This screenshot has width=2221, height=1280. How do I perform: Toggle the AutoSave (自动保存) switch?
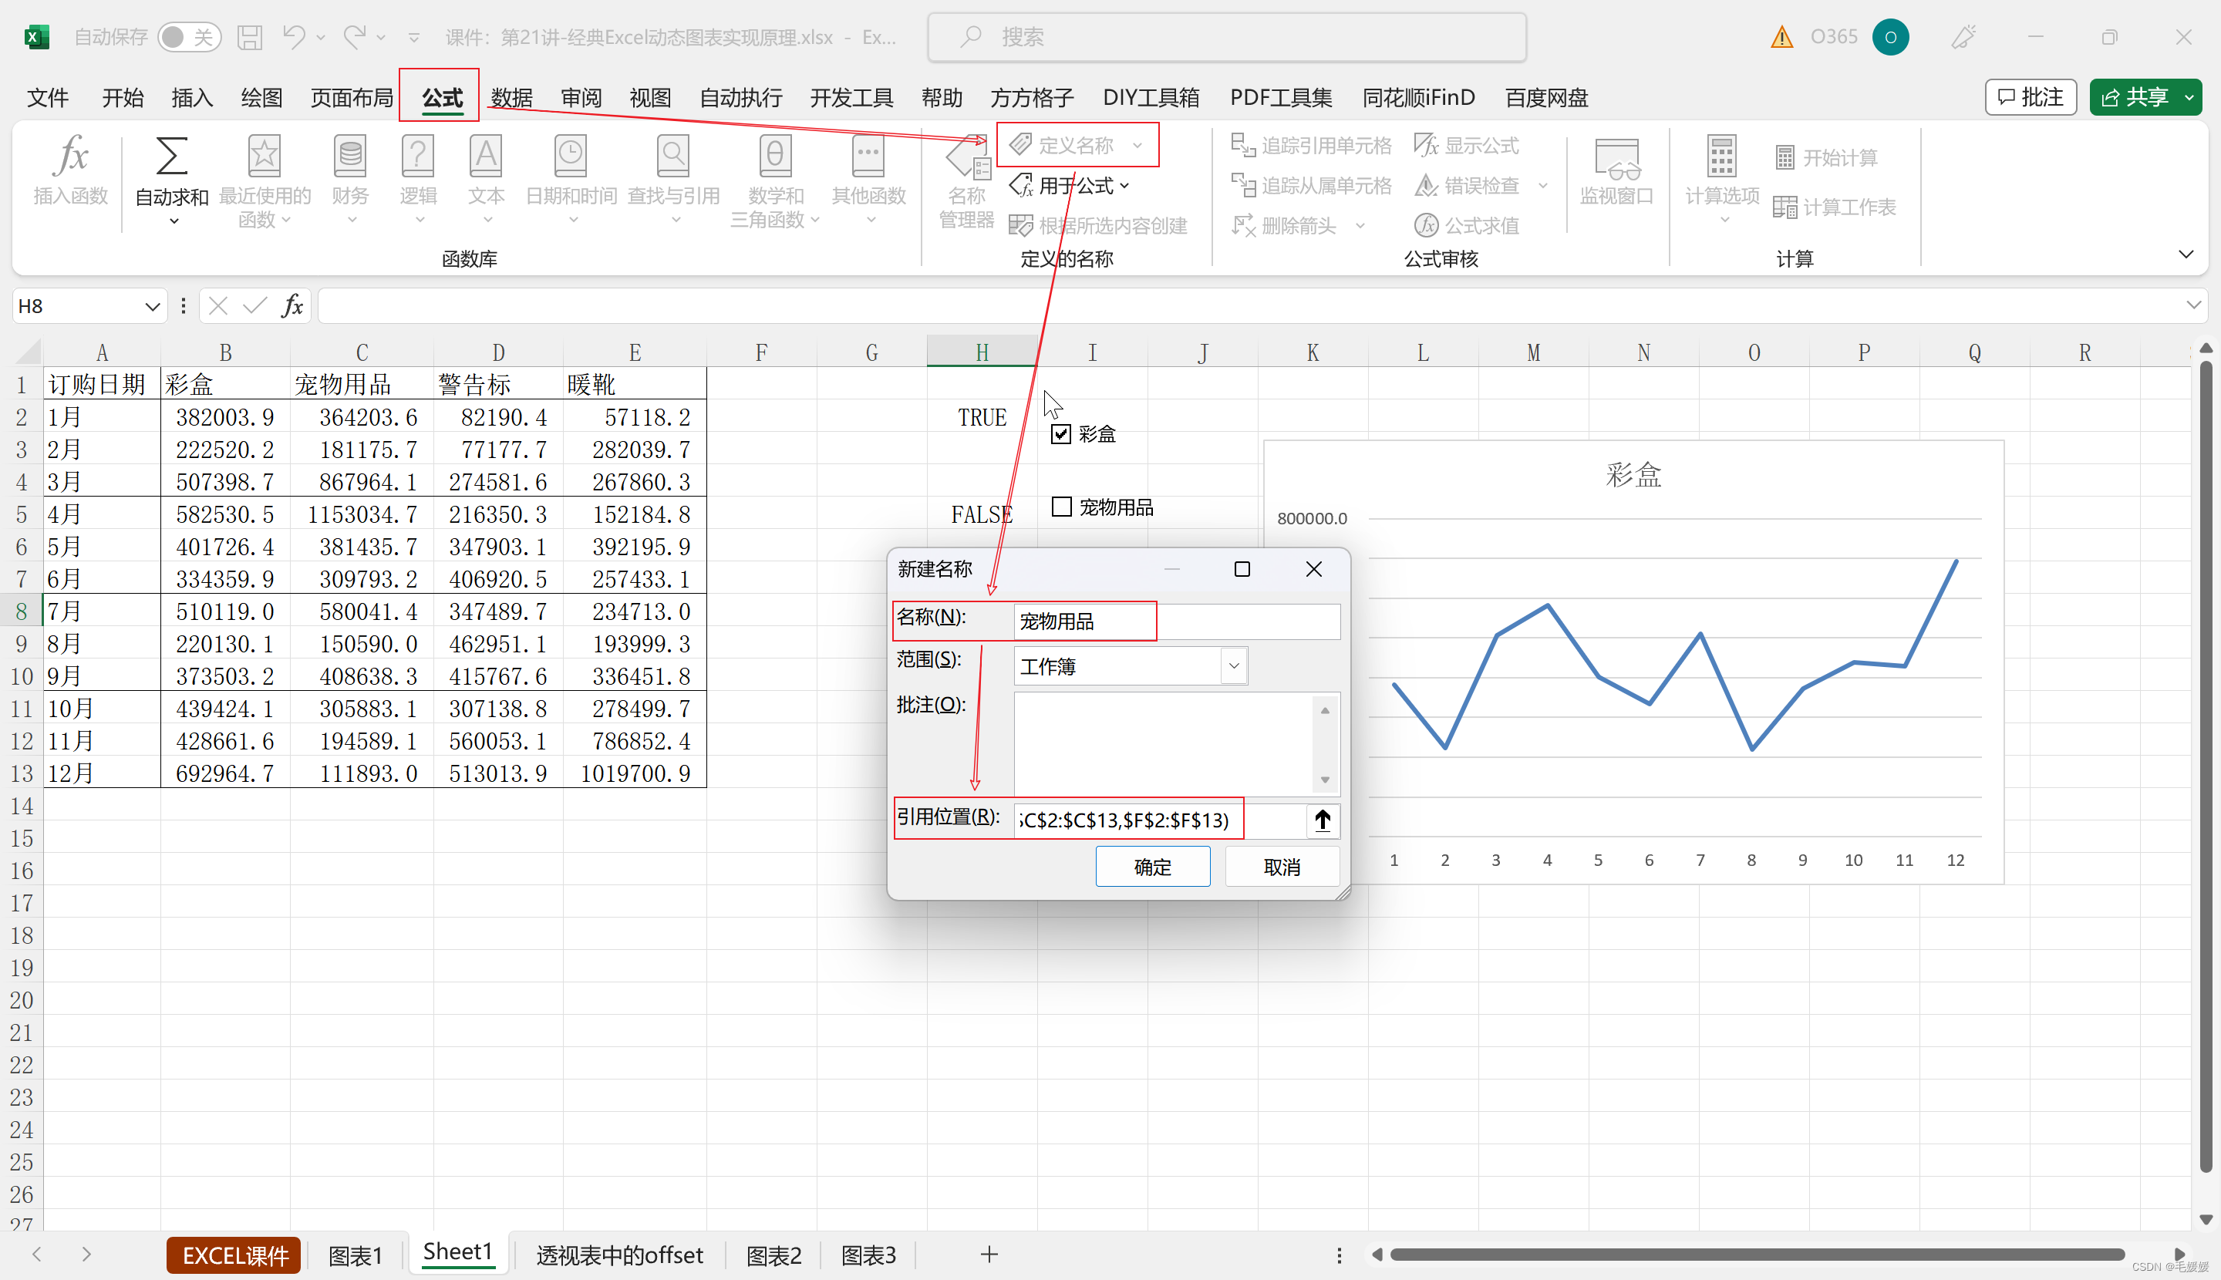[188, 37]
